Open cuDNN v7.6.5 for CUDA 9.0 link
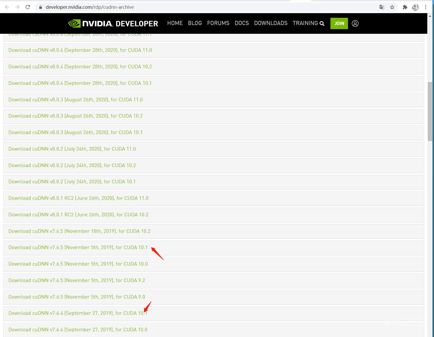This screenshot has width=434, height=337. click(x=77, y=297)
